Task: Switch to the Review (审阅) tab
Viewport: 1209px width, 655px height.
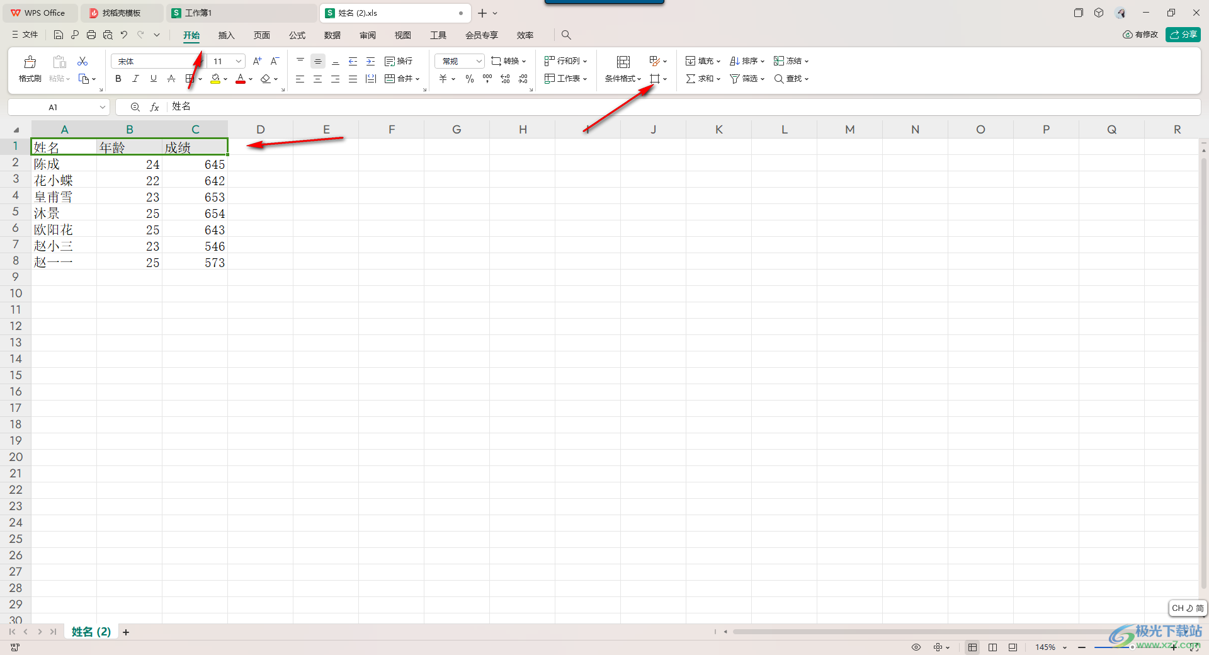Action: 368,35
